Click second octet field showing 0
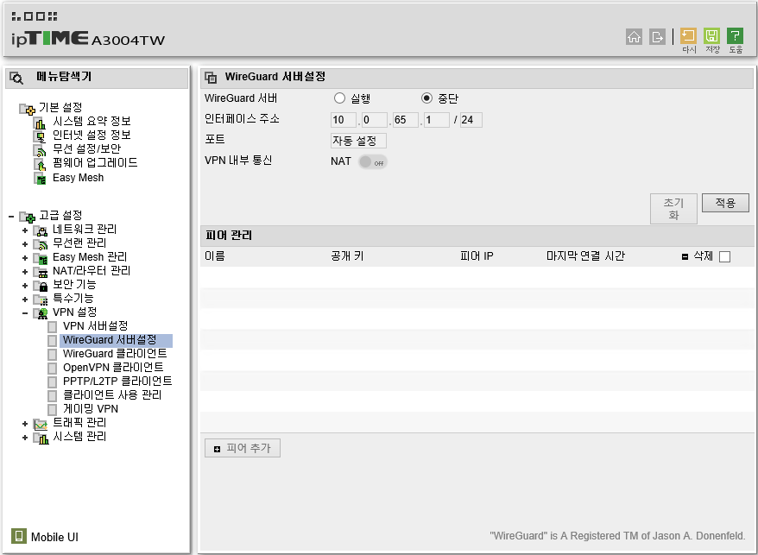 coord(374,120)
